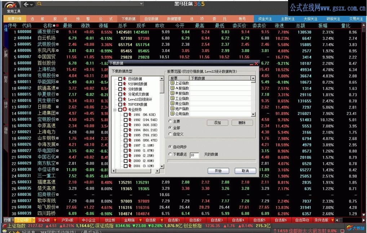This screenshot has height=233, width=367.
Task: Select the 下载最近 radio button
Action: [170, 154]
